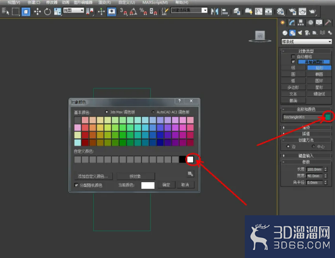This screenshot has width=335, height=258.
Task: Toggle the Percent Snap icon
Action: (x=143, y=11)
